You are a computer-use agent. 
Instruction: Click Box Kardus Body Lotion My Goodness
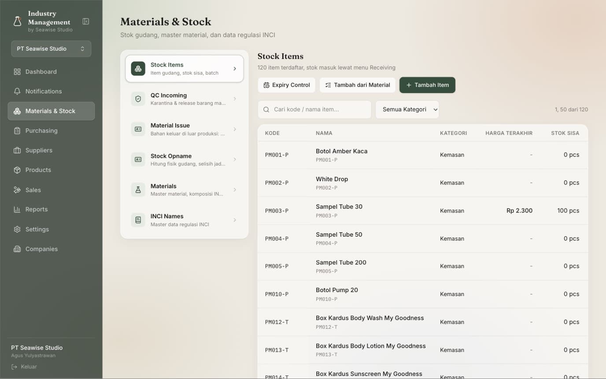pyautogui.click(x=371, y=346)
